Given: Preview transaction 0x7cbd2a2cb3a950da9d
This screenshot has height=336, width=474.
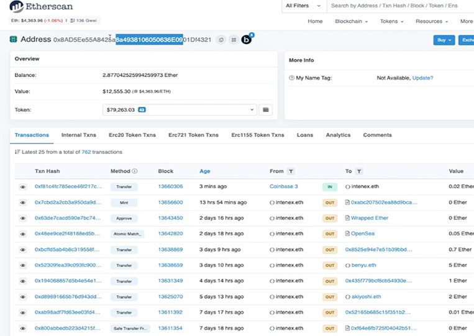Looking at the screenshot, I should pyautogui.click(x=22, y=202).
